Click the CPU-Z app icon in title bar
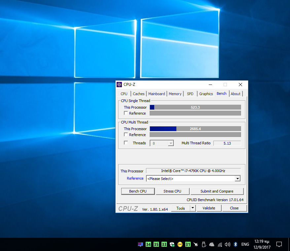Image resolution: width=290 pixels, height=251 pixels. (x=119, y=85)
